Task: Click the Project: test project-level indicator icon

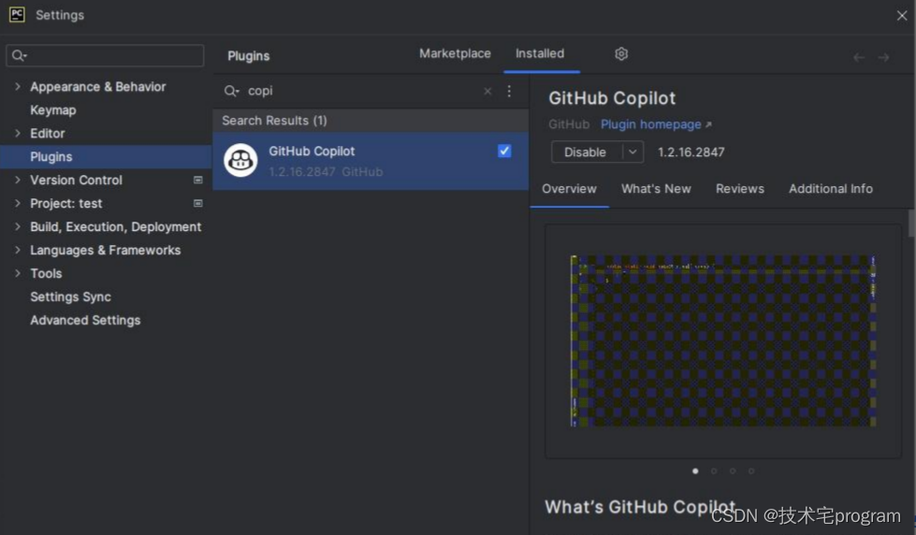Action: point(198,203)
